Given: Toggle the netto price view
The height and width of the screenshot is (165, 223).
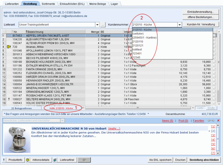Looking at the screenshot, I should click(x=200, y=108).
